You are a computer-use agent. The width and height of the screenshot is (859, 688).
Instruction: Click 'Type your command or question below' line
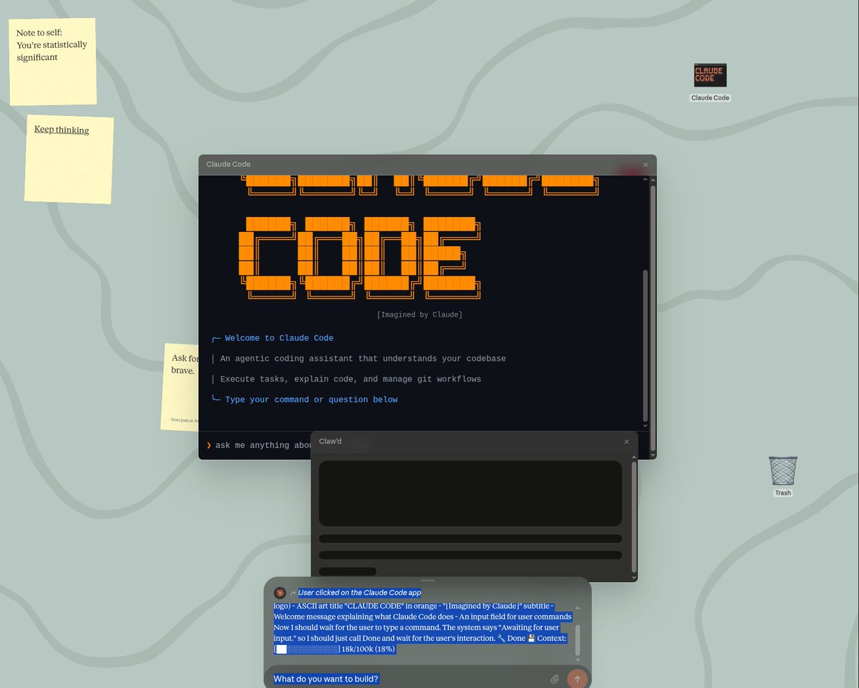pos(311,399)
